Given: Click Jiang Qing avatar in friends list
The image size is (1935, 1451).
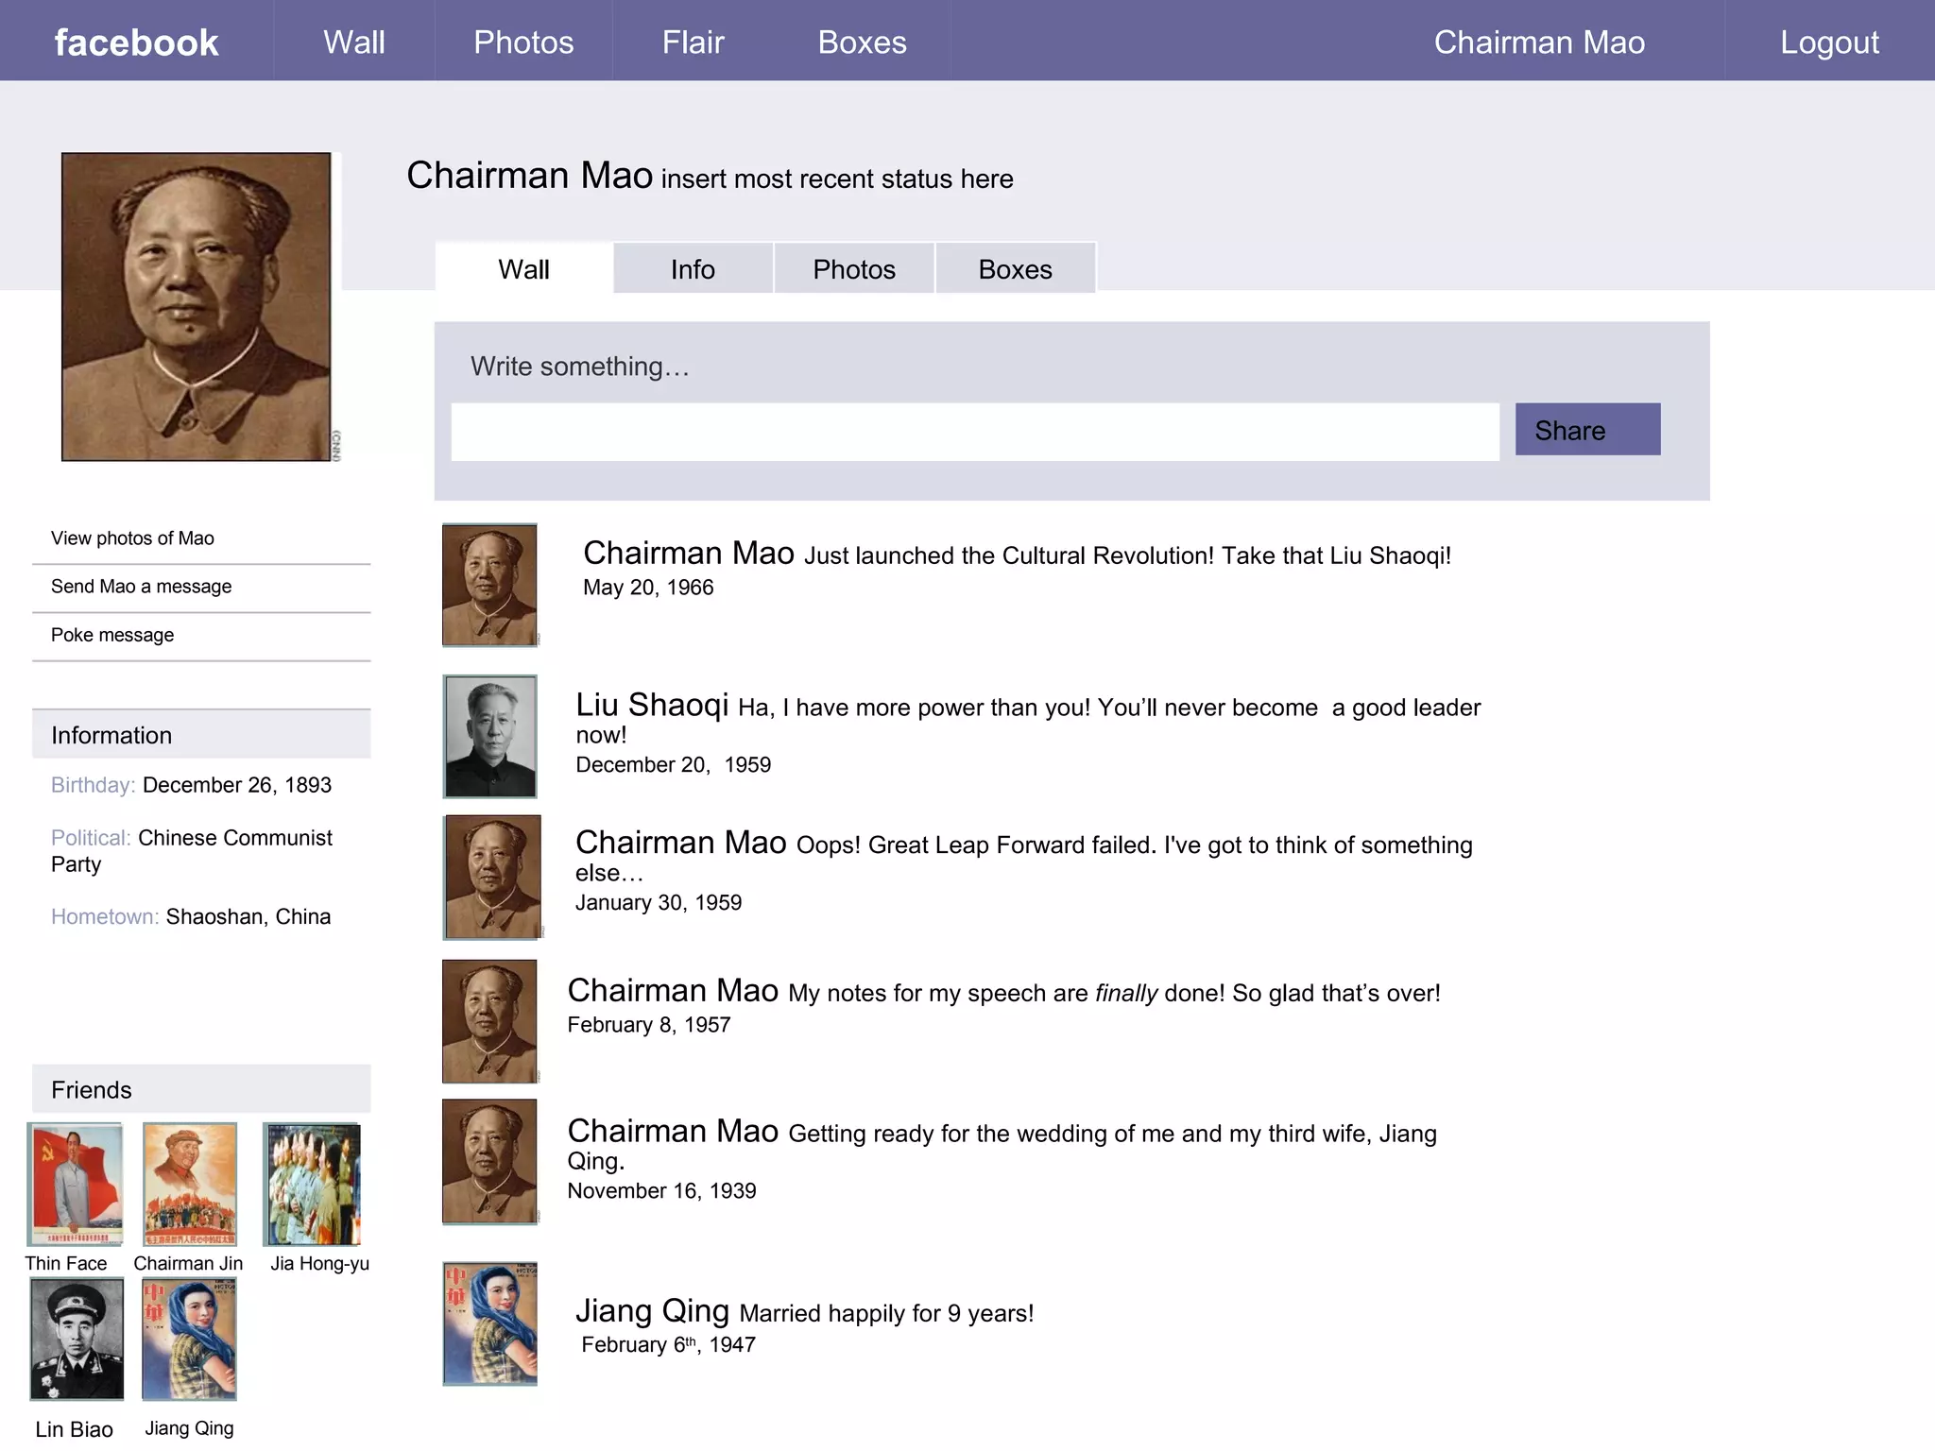Looking at the screenshot, I should [189, 1338].
